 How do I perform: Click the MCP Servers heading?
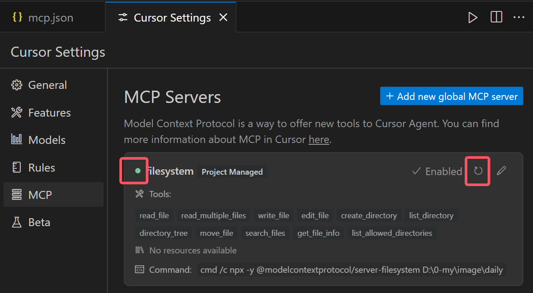pyautogui.click(x=173, y=97)
